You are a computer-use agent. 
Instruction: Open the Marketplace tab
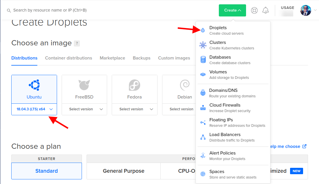click(113, 58)
